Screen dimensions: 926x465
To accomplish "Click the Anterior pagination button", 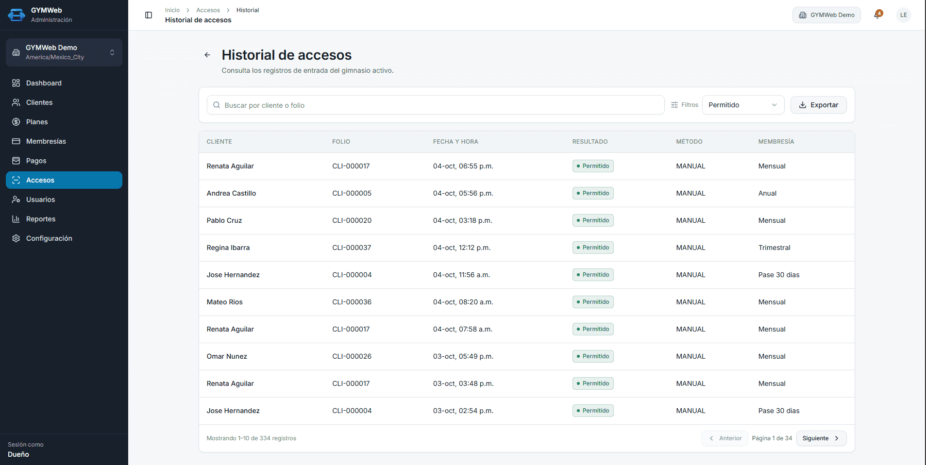I will (x=725, y=438).
